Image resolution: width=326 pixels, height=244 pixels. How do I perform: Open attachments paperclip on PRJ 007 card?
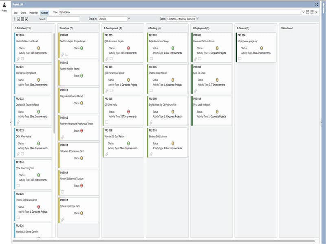click(x=62, y=54)
